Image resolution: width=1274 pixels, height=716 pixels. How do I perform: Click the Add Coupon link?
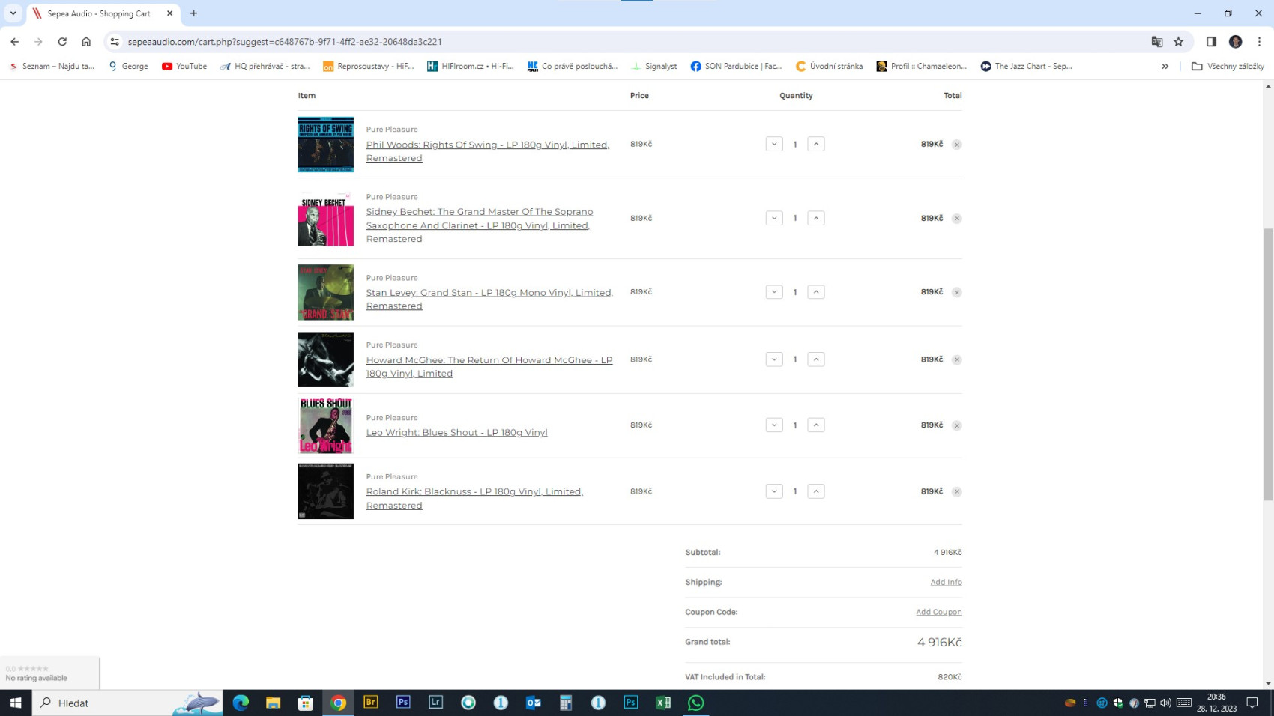tap(938, 612)
